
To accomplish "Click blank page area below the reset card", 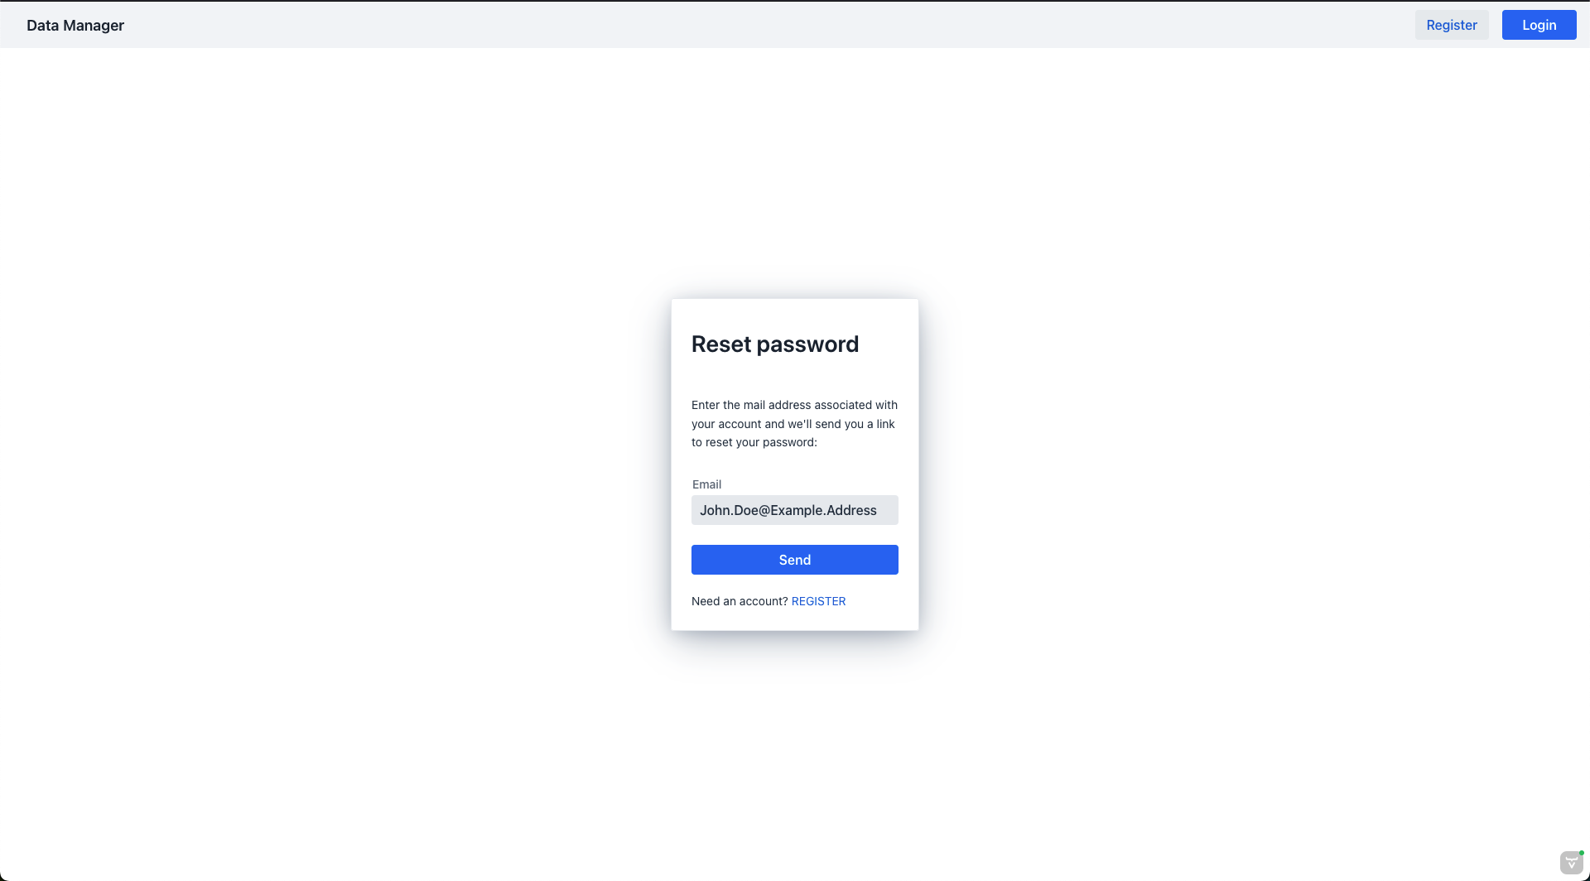I will 794,745.
